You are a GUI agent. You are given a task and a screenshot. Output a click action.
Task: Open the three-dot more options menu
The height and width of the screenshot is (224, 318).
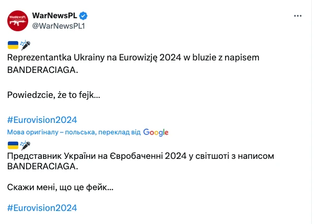pos(298,16)
